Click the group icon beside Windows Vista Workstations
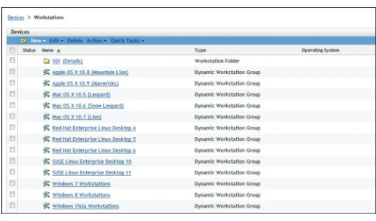The width and height of the screenshot is (376, 221). click(x=46, y=206)
